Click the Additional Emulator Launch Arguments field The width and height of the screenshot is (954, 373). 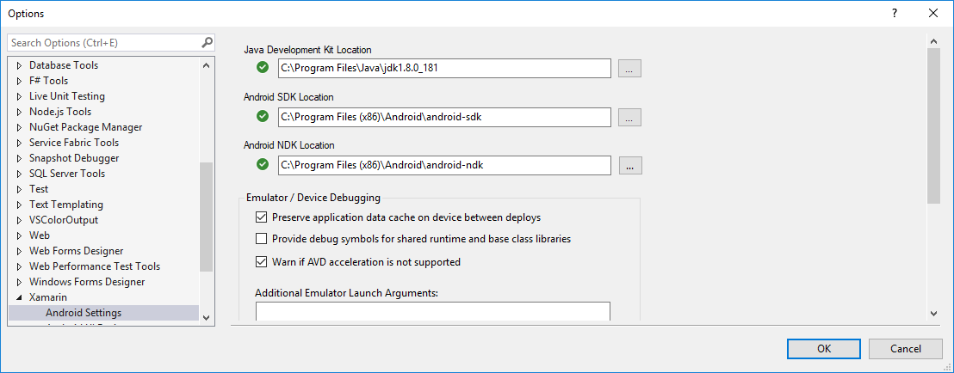pos(432,312)
